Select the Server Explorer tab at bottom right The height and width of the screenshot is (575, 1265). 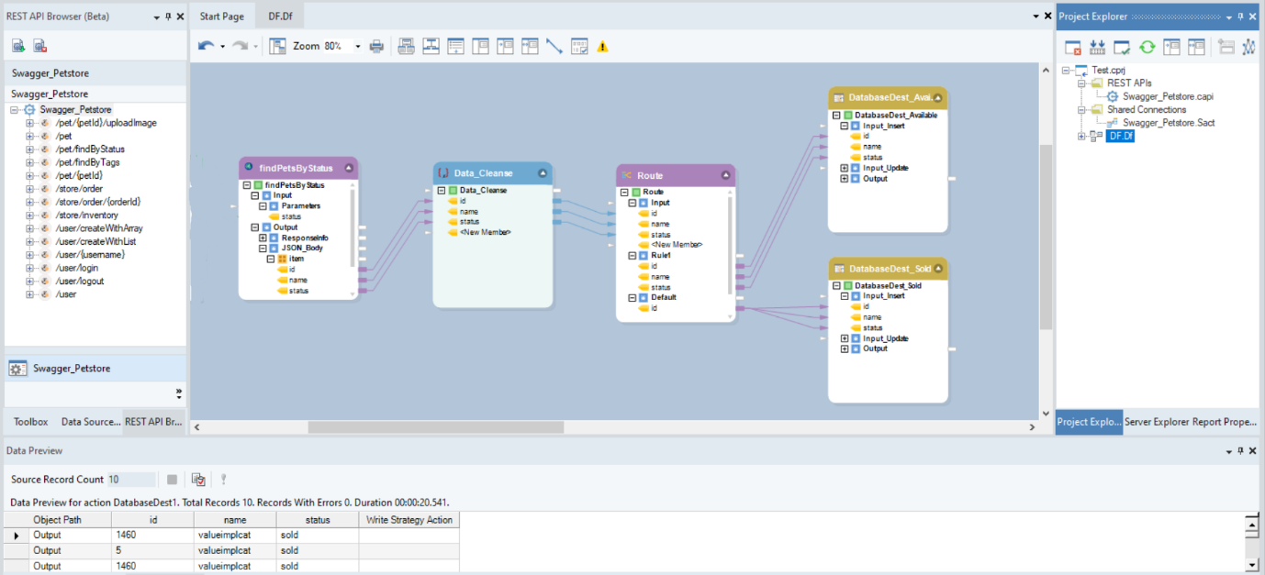click(x=1157, y=422)
